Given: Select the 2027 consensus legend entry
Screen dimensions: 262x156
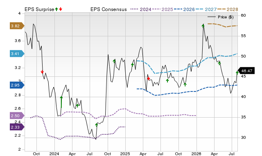Looking at the screenshot, I should click(206, 9).
